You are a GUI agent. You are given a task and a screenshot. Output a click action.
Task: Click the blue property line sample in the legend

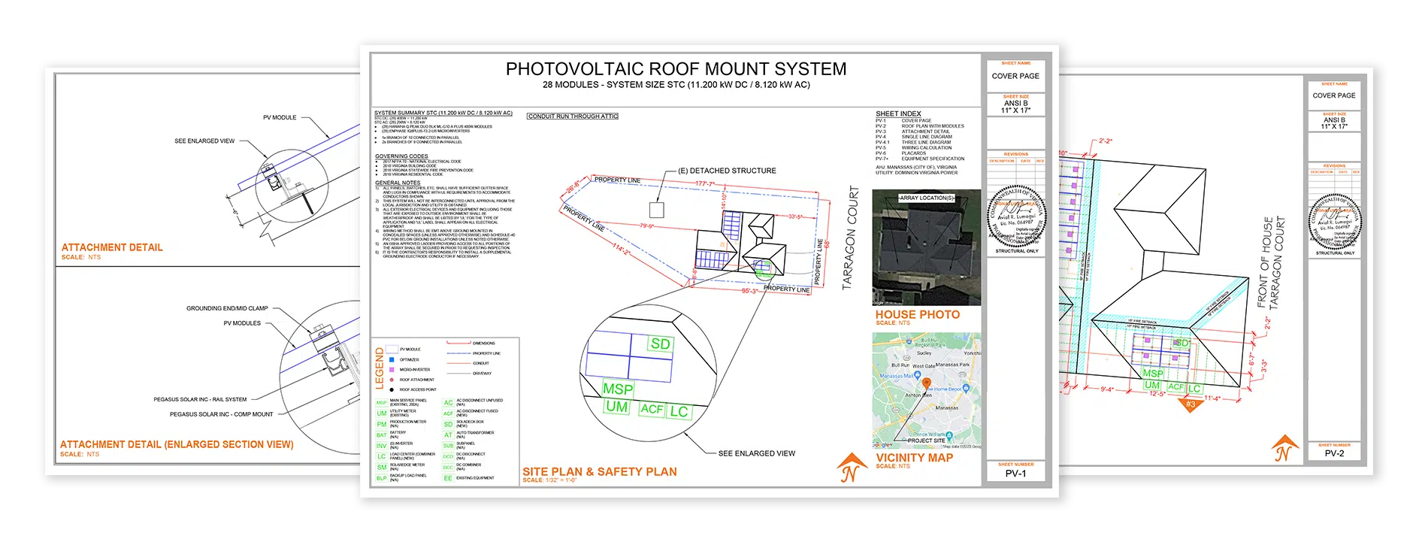pos(458,353)
